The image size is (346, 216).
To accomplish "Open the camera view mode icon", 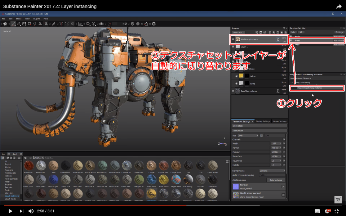I will 88,24.
